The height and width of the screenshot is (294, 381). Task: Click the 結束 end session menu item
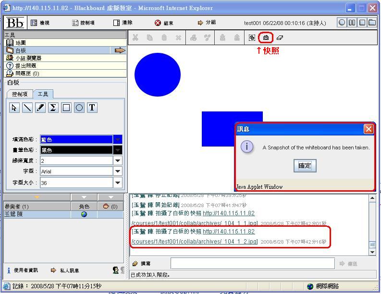(x=164, y=23)
